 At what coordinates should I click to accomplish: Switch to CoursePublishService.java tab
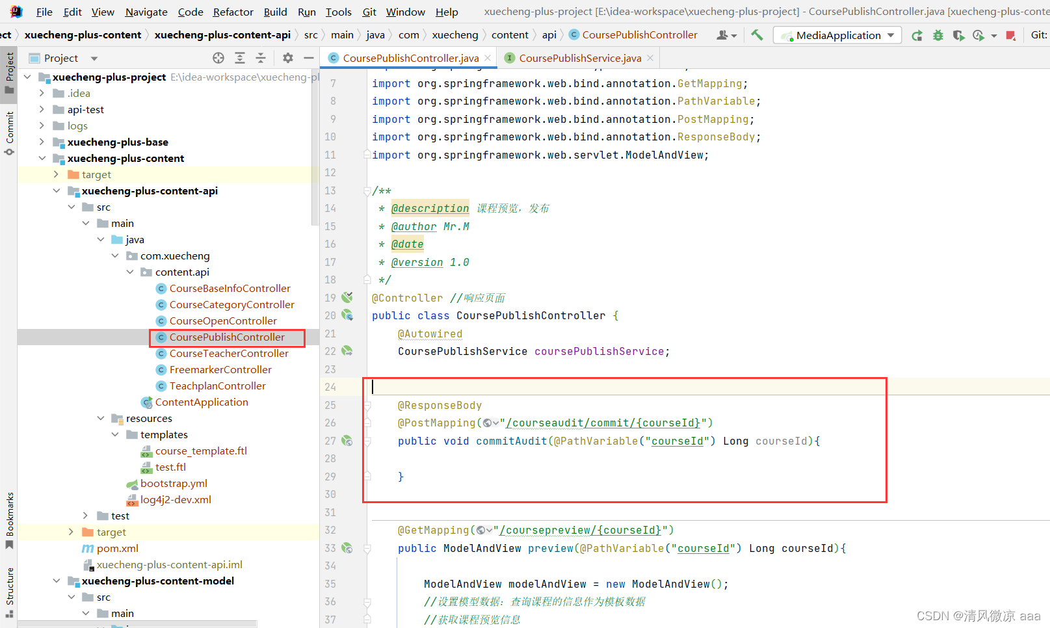tap(580, 58)
